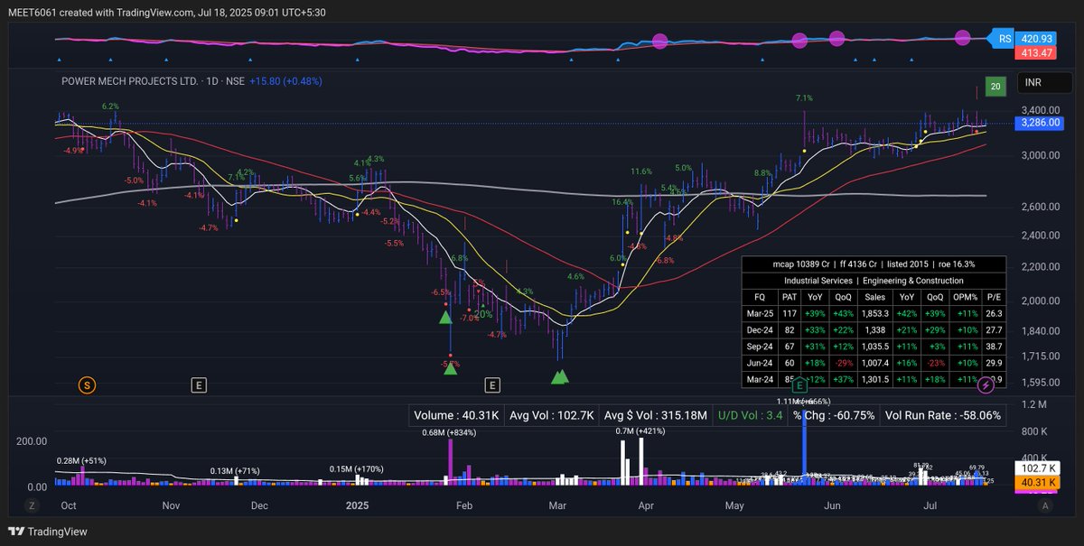The image size is (1084, 546).
Task: Click the orange S split marker
Action: (x=87, y=385)
